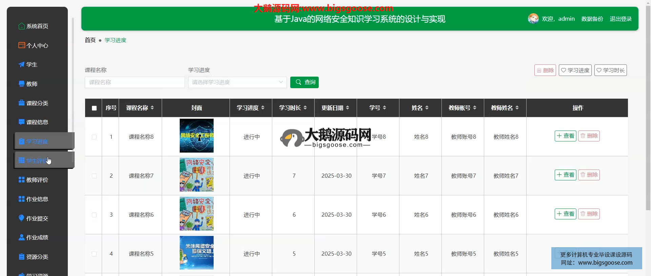Go to the 作业提交 menu item

coord(37,218)
